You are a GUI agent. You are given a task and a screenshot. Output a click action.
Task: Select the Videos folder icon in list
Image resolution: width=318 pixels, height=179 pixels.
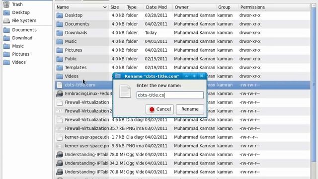[60, 76]
